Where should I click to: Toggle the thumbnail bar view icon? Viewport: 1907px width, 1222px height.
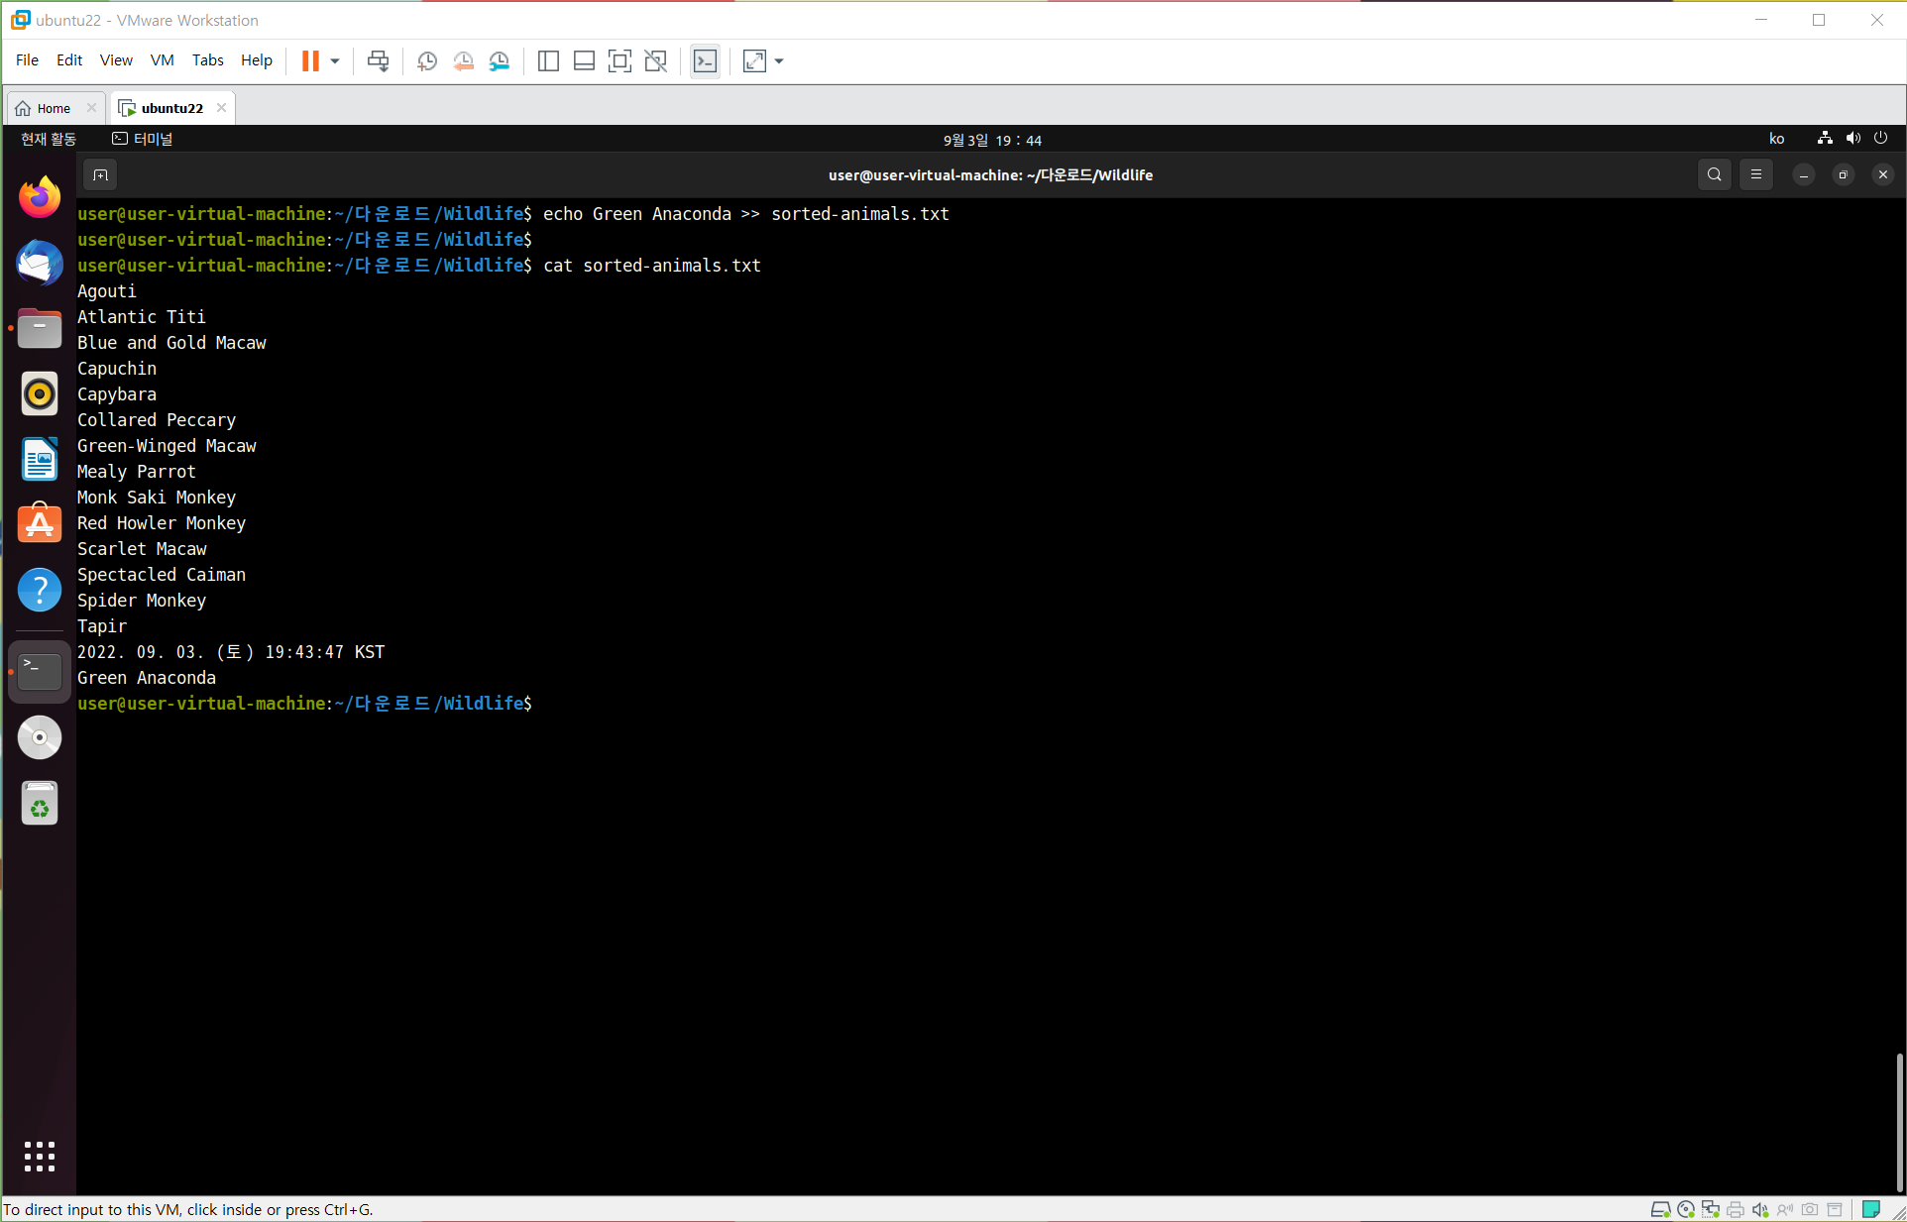(584, 61)
